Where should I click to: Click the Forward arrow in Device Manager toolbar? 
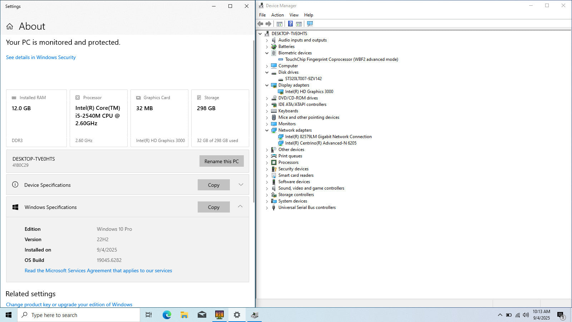click(268, 24)
